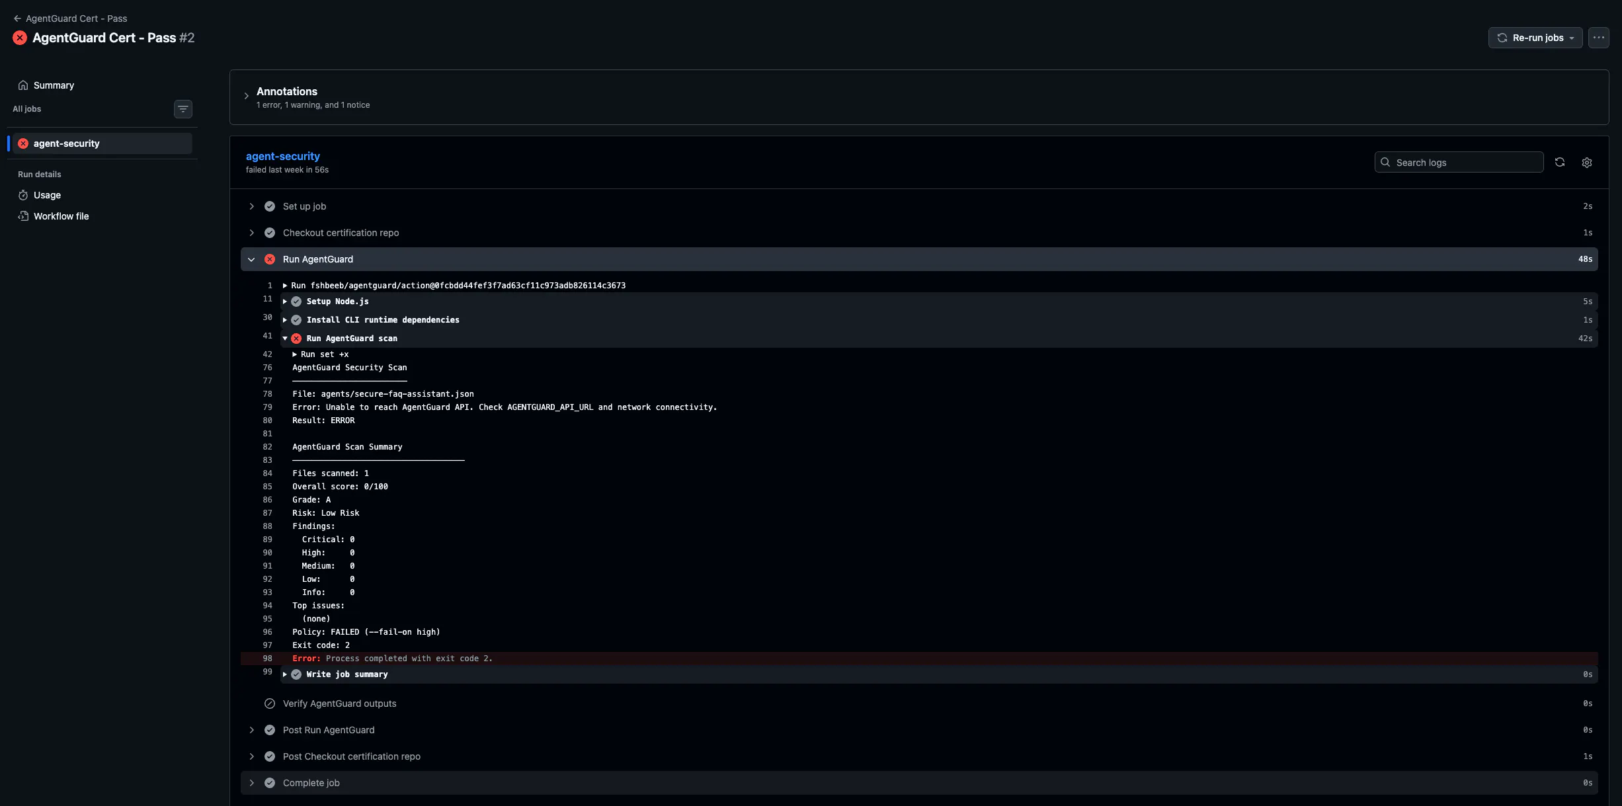Click 'Error: Process completed with exit code 2.'
1622x806 pixels.
393,659
